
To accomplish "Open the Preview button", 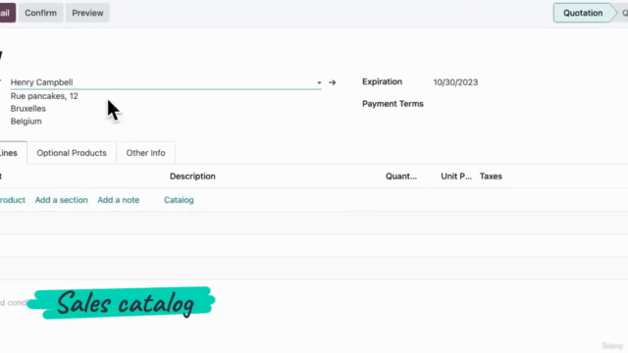I will (x=87, y=13).
